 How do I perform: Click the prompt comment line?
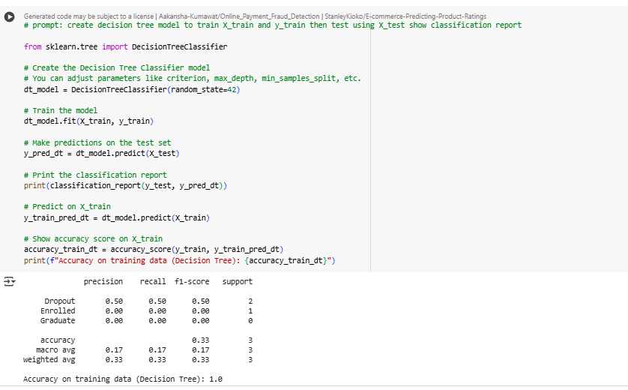point(273,25)
